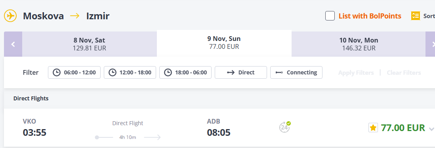Go to previous dates with the left arrow
435x148 pixels.
coord(13,44)
